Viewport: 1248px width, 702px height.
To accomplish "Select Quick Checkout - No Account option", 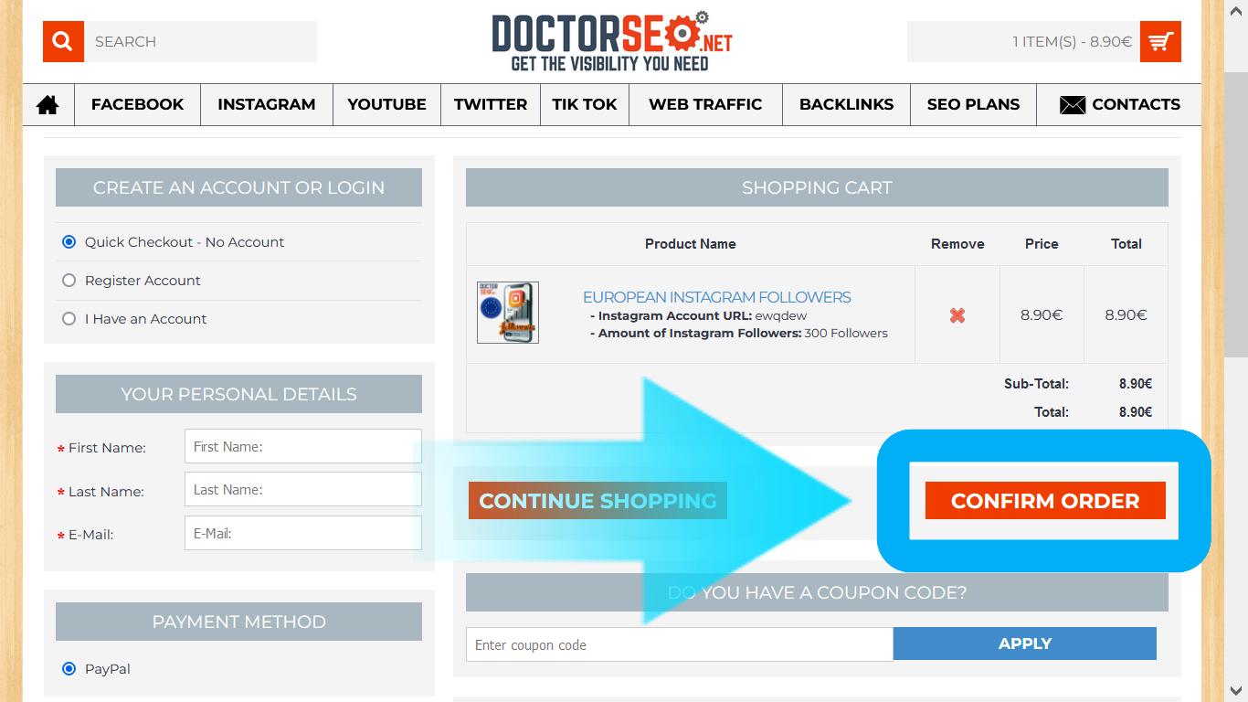I will pyautogui.click(x=69, y=242).
